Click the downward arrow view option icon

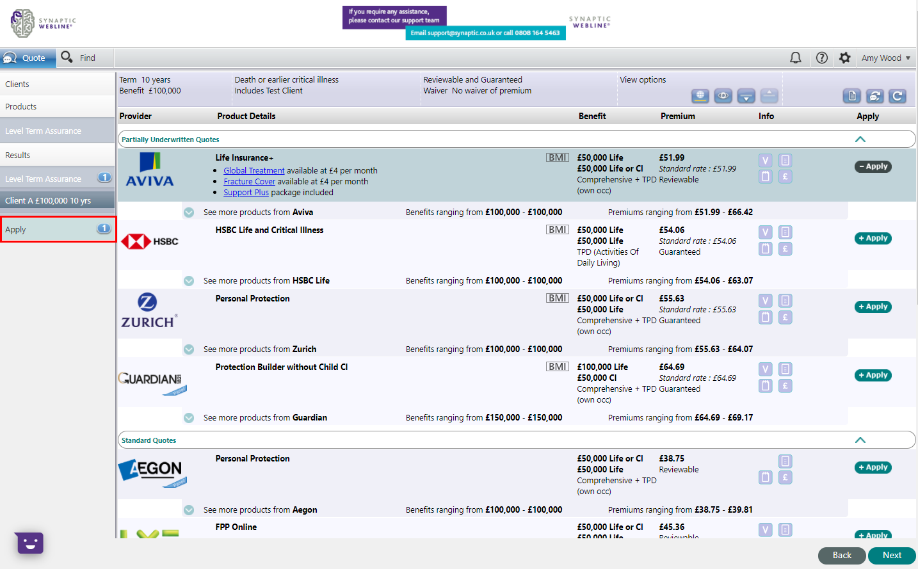click(x=746, y=96)
